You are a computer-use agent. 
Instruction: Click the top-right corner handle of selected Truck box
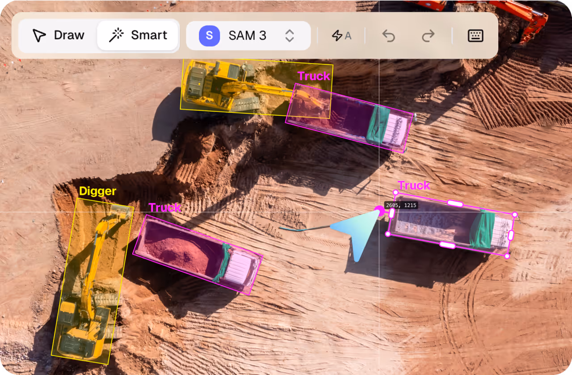pos(515,215)
